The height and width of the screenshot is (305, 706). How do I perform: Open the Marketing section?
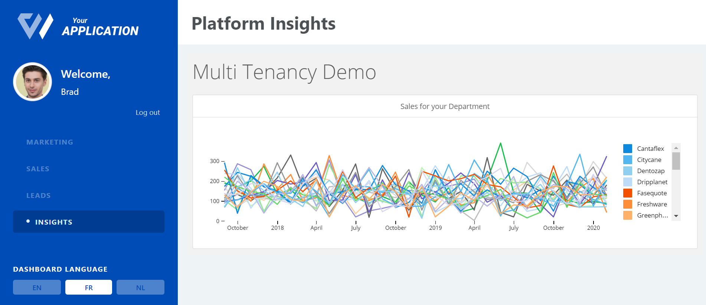coord(50,142)
